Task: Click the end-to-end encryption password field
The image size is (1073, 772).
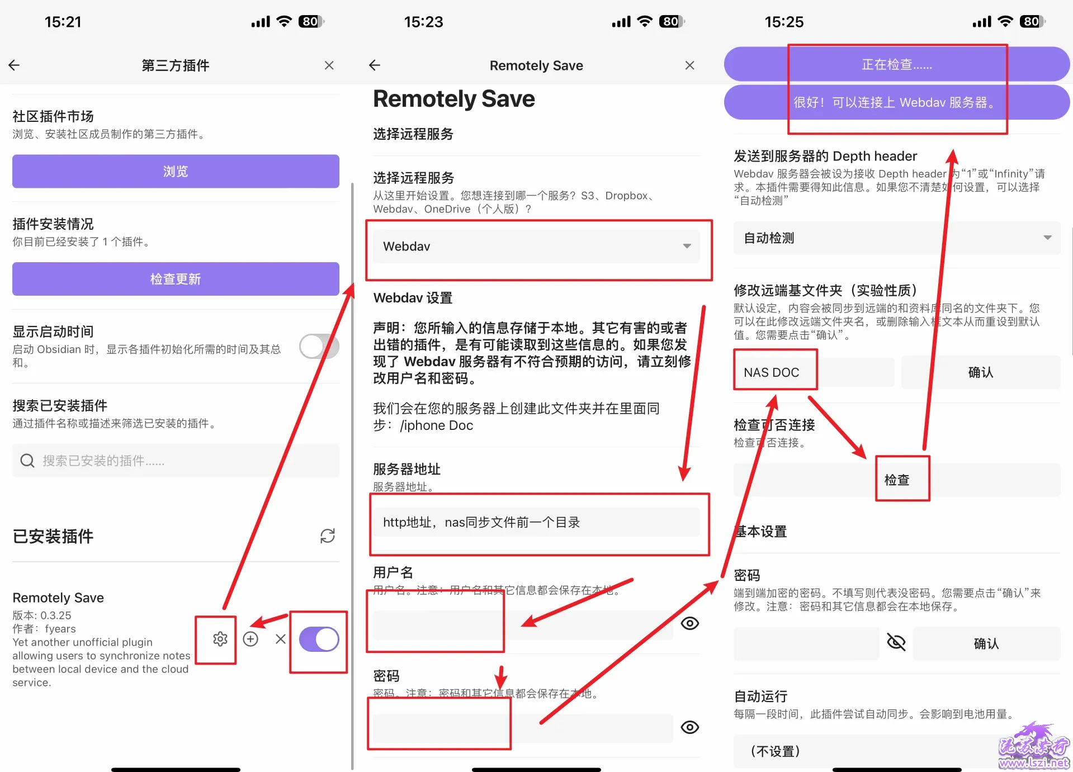Action: [806, 644]
